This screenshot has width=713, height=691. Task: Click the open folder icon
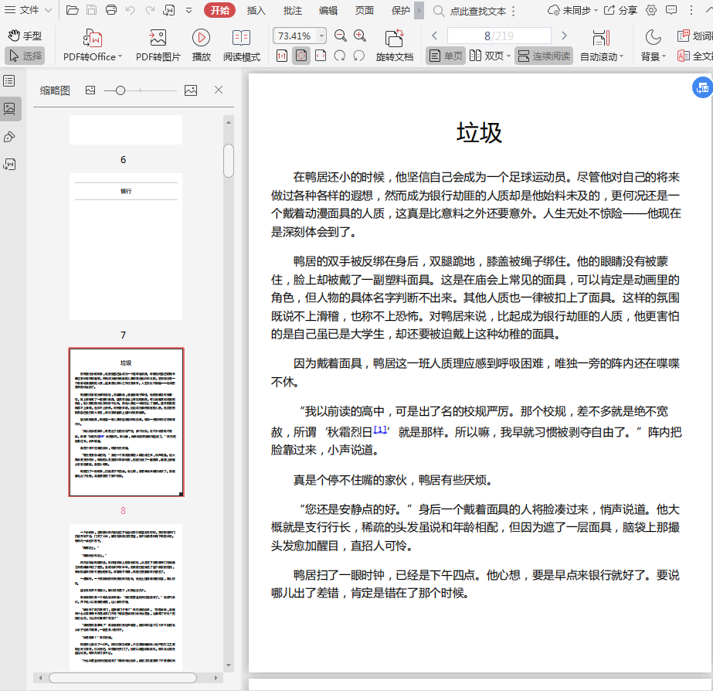click(73, 10)
